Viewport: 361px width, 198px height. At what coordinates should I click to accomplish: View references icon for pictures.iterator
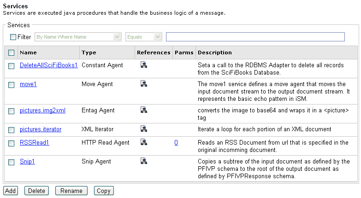pos(144,129)
